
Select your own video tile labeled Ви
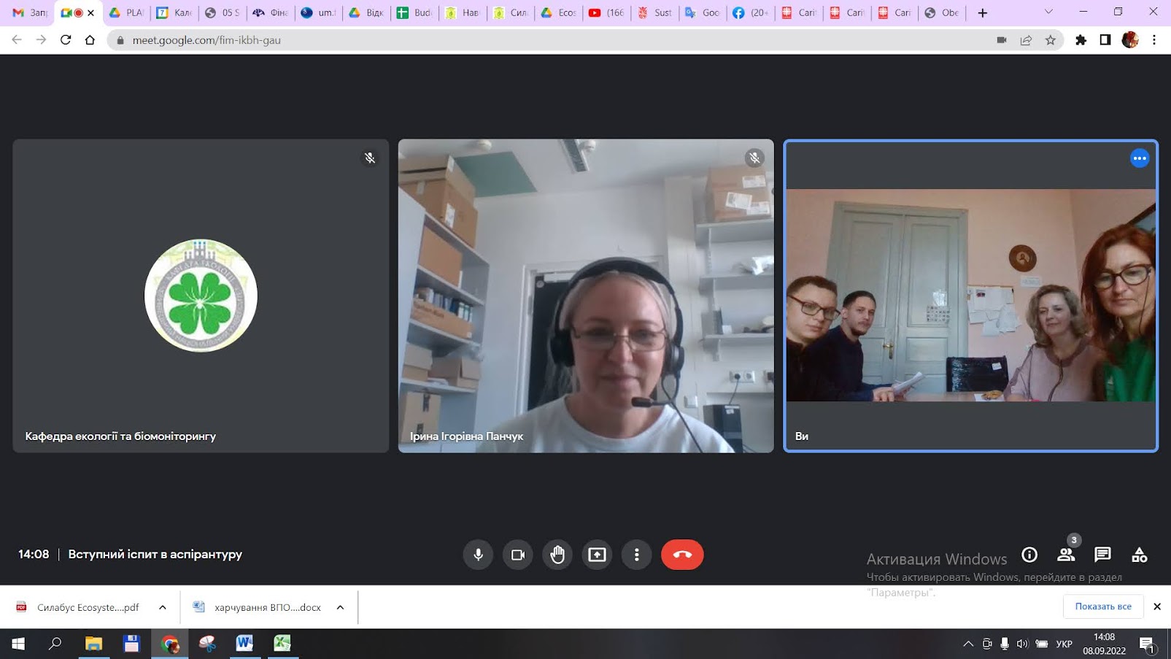click(970, 296)
